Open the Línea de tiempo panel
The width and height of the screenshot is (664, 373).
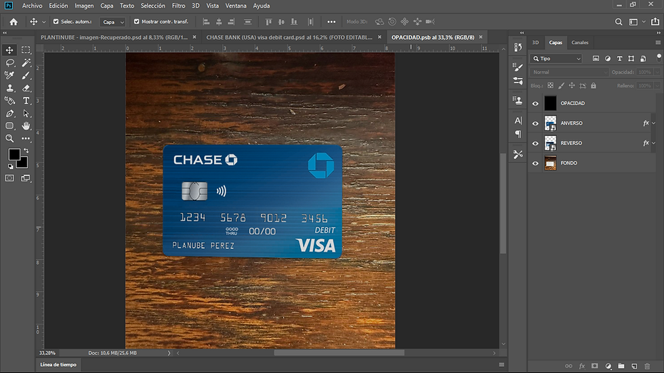(58, 365)
